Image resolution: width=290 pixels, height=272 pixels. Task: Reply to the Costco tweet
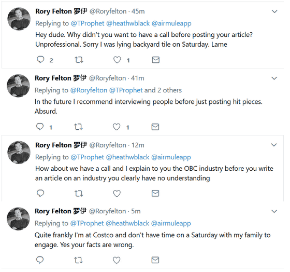pyautogui.click(x=40, y=260)
